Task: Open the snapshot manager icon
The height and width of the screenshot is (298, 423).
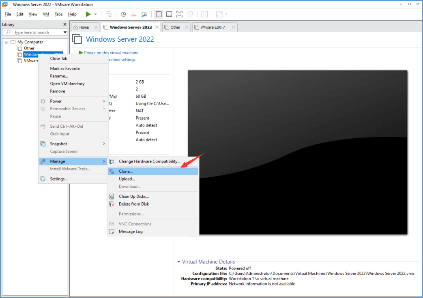Action: click(x=144, y=14)
